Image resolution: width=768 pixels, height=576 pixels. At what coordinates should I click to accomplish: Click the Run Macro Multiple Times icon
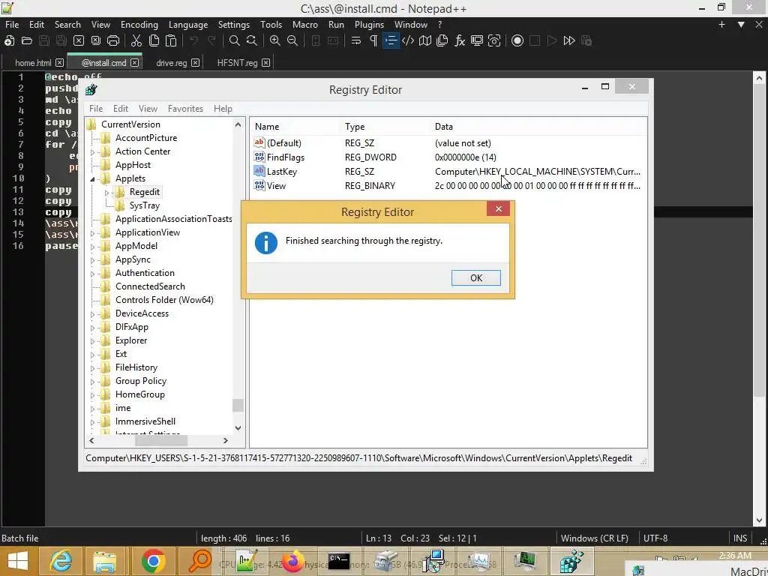click(569, 40)
